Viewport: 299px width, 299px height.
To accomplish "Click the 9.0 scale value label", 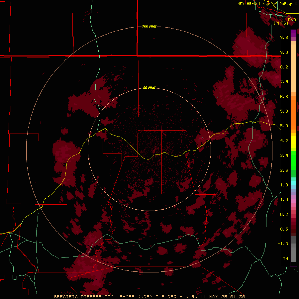I will [284, 52].
